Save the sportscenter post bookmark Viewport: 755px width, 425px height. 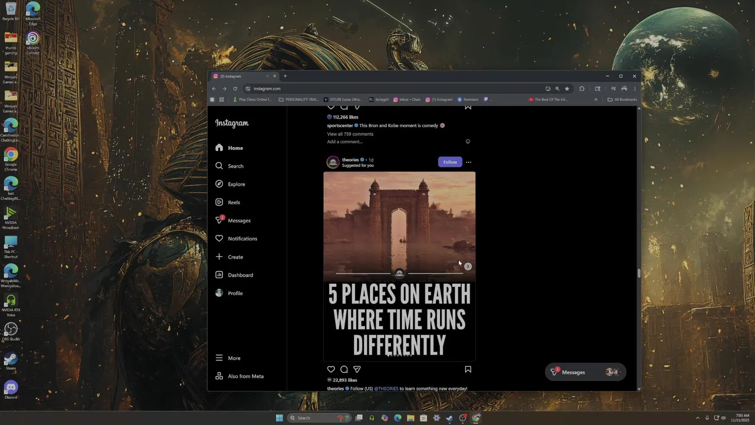tap(468, 107)
